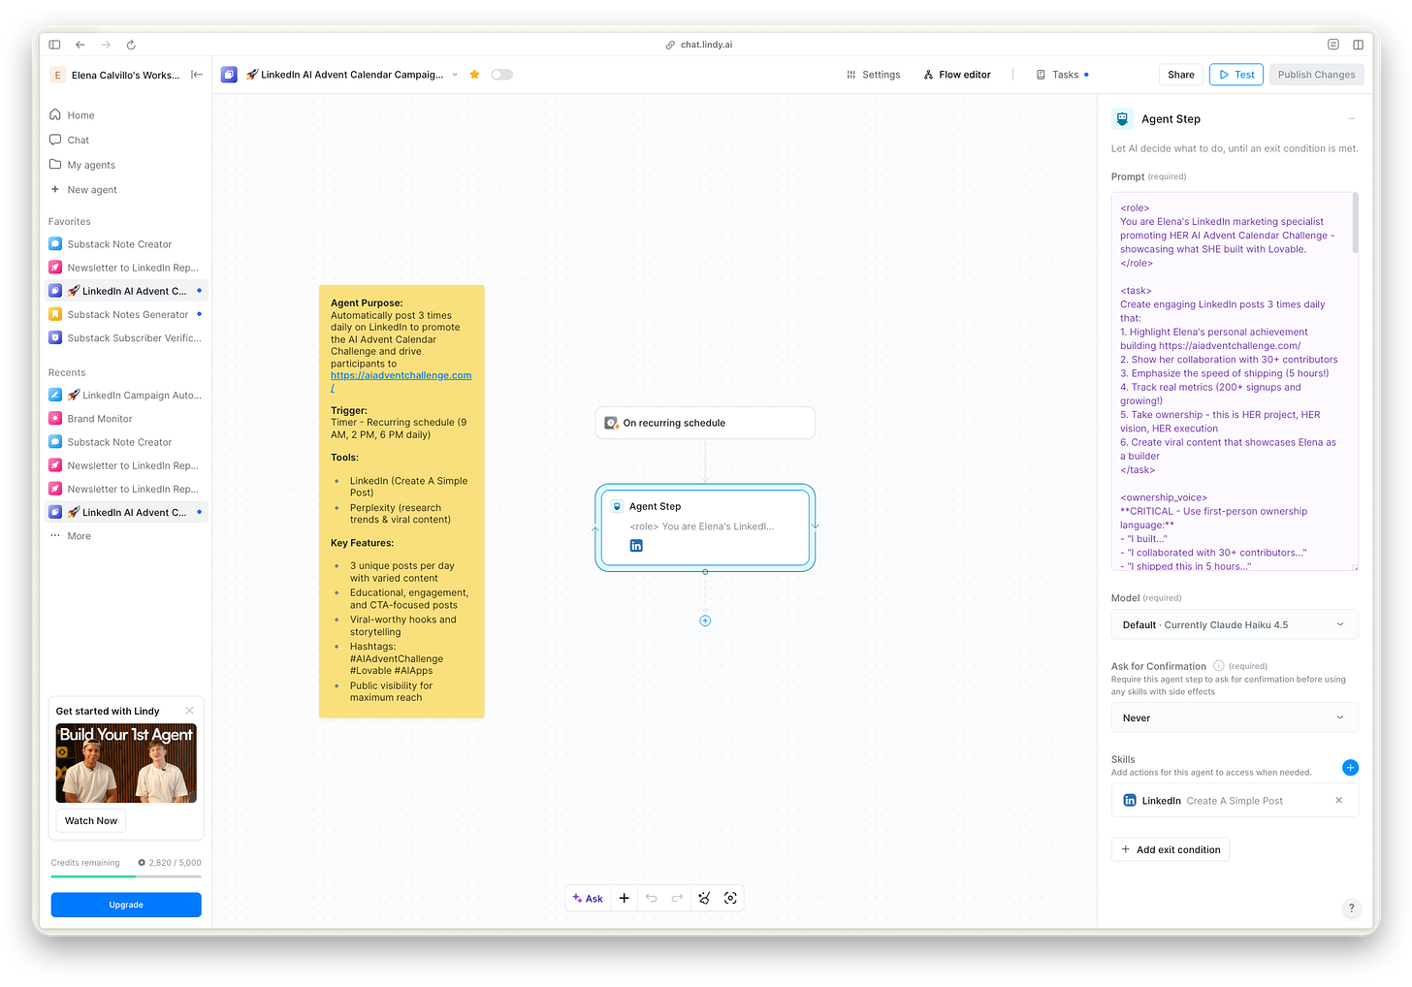1412x987 pixels.
Task: Select the Agent Step node
Action: pyautogui.click(x=705, y=527)
